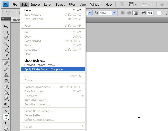Select the Healing Brush tool

coord(6,63)
